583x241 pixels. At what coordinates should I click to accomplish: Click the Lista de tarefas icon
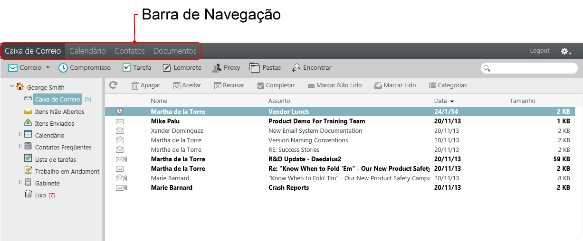click(x=28, y=158)
